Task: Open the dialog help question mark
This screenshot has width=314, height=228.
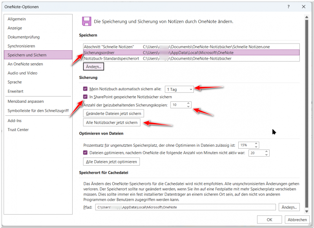Action: tap(288, 7)
